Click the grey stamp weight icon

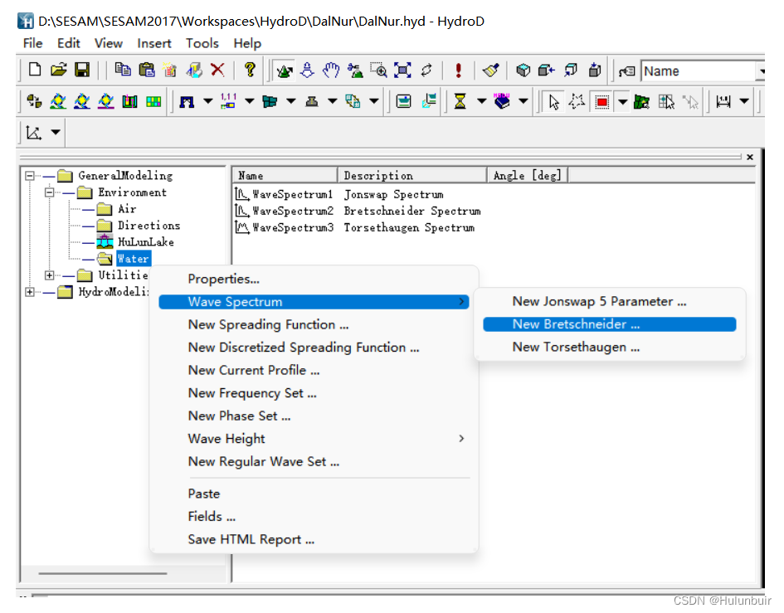point(311,102)
